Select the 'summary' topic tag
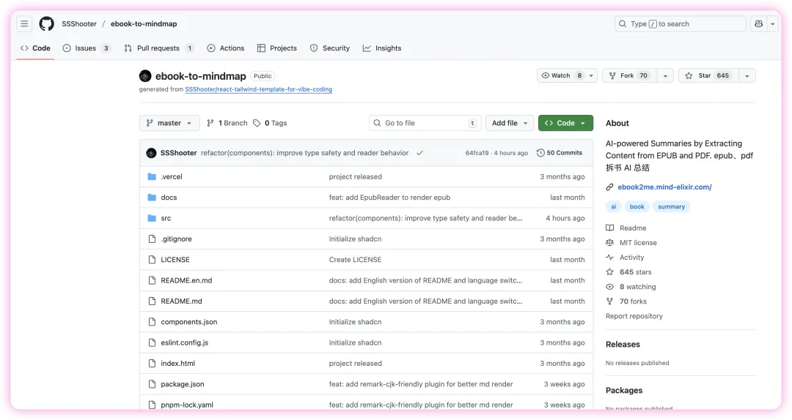 point(671,206)
